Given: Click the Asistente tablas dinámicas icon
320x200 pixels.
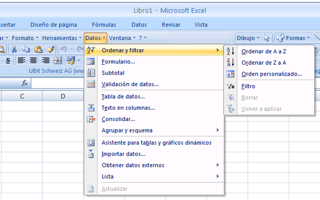Looking at the screenshot, I should [x=91, y=142].
